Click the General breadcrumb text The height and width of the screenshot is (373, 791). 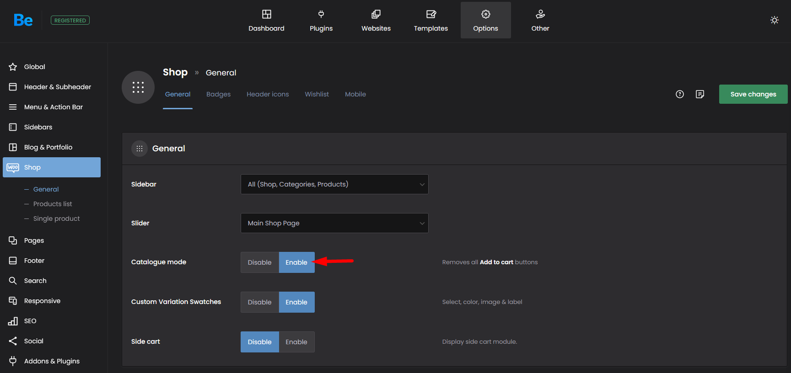[221, 73]
